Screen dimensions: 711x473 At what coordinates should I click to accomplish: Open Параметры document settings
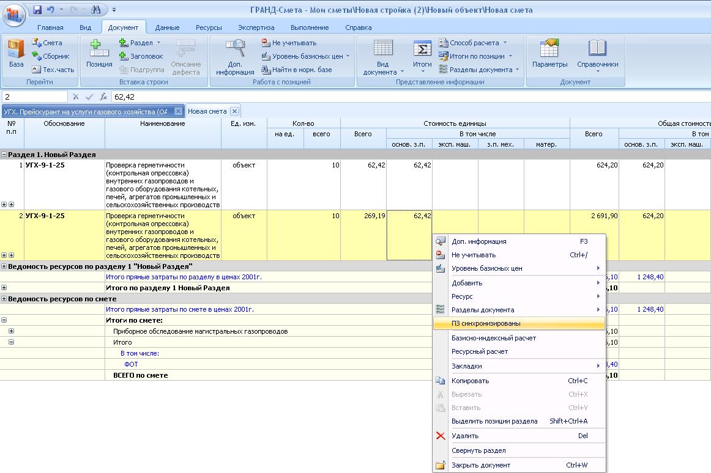pyautogui.click(x=549, y=53)
